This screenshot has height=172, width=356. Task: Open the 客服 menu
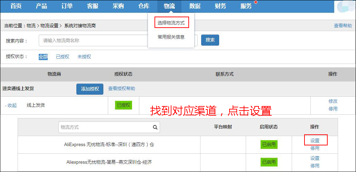click(93, 6)
